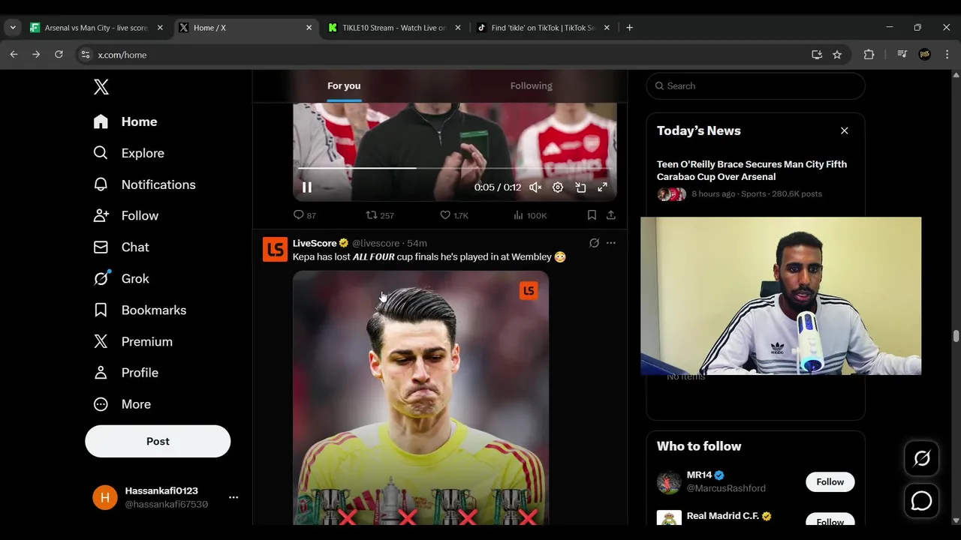Viewport: 961px width, 540px height.
Task: Toggle video picture-in-picture mode
Action: [580, 187]
